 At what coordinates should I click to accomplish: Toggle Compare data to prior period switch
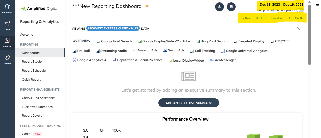(300, 10)
